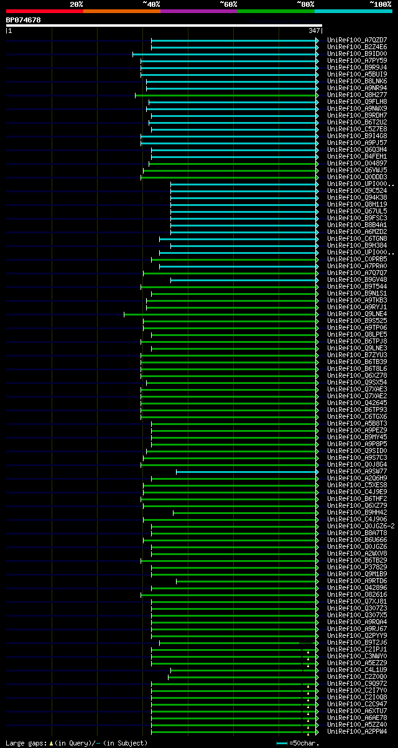The image size is (398, 748).
Task: Click the green ~80% identity legend segment
Action: (x=276, y=11)
